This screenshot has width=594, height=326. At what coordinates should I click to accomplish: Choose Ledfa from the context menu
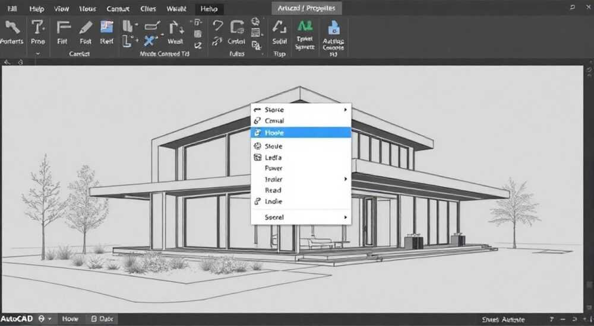[x=301, y=157]
